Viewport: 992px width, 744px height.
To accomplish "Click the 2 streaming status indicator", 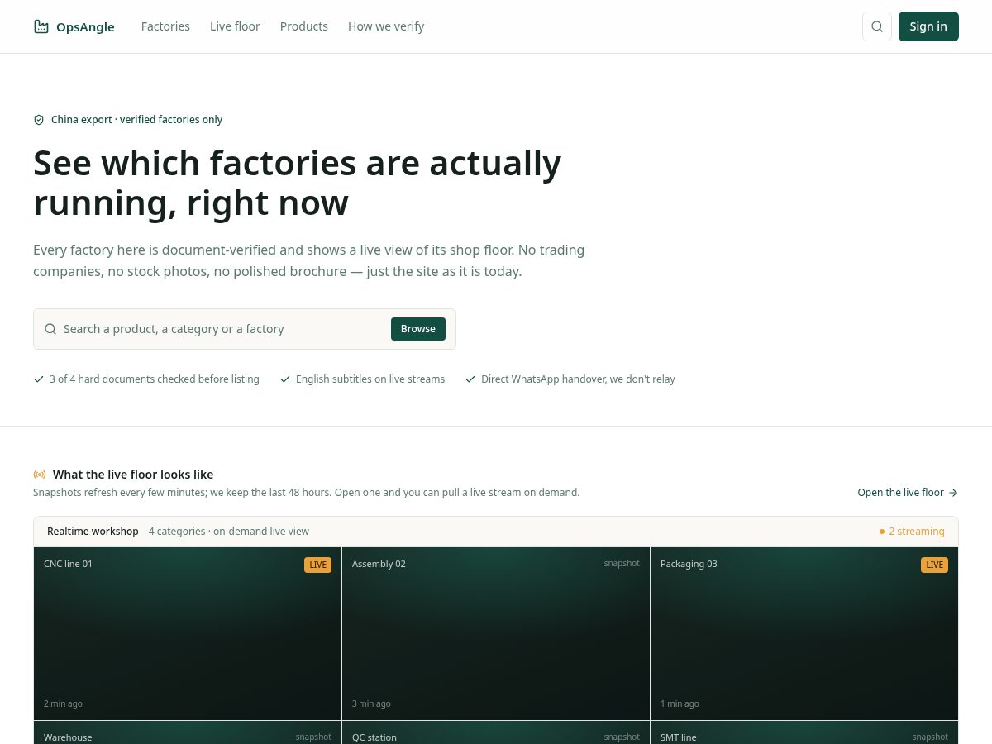I will [912, 532].
